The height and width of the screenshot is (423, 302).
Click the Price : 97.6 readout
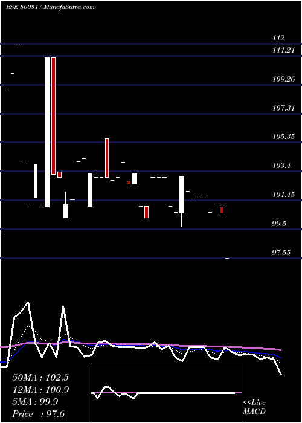click(38, 414)
